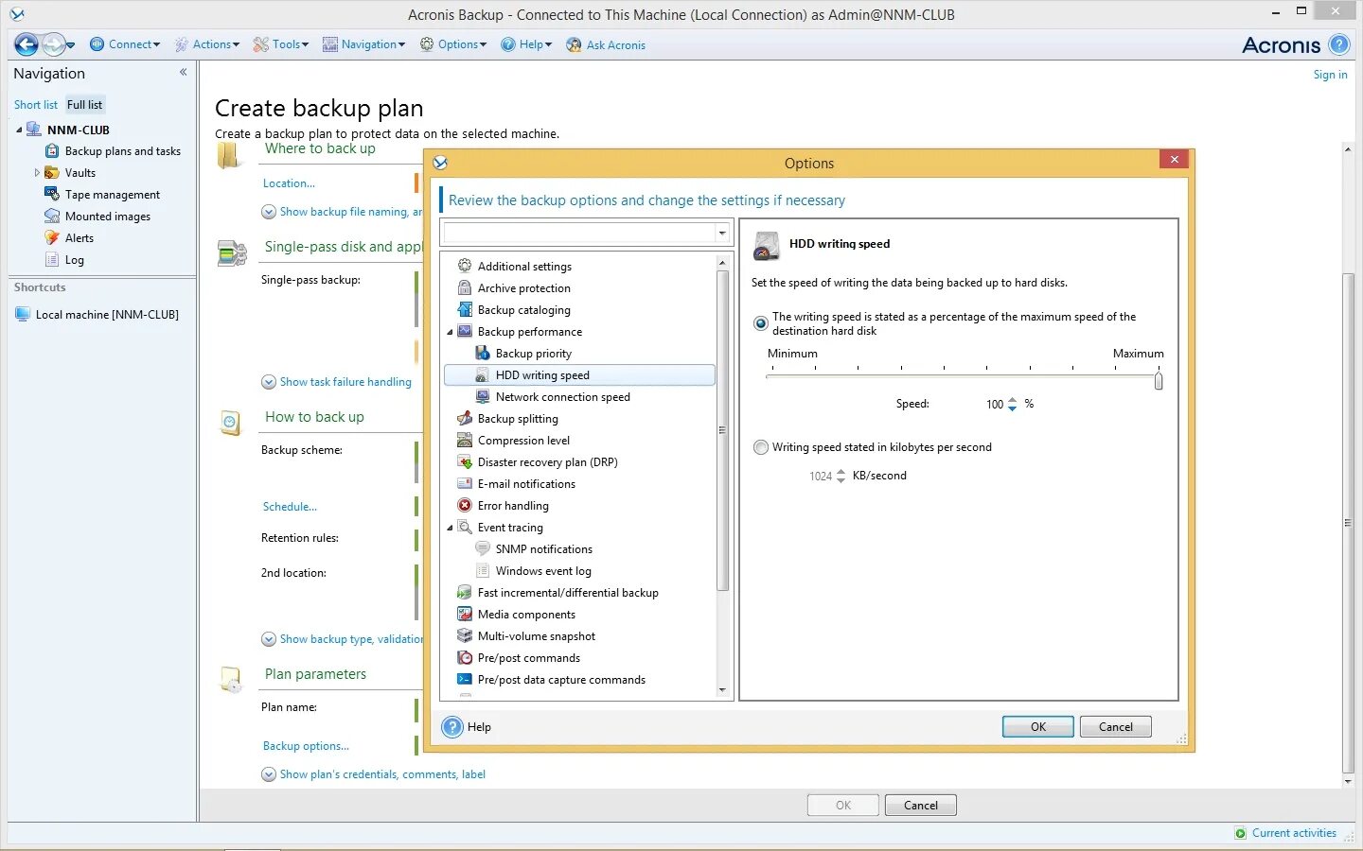Click the Multi-volume snapshot icon
The width and height of the screenshot is (1363, 851).
465,635
